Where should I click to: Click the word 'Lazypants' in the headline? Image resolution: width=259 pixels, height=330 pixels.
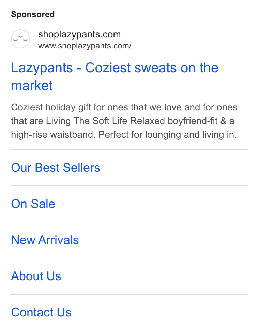[x=42, y=68]
